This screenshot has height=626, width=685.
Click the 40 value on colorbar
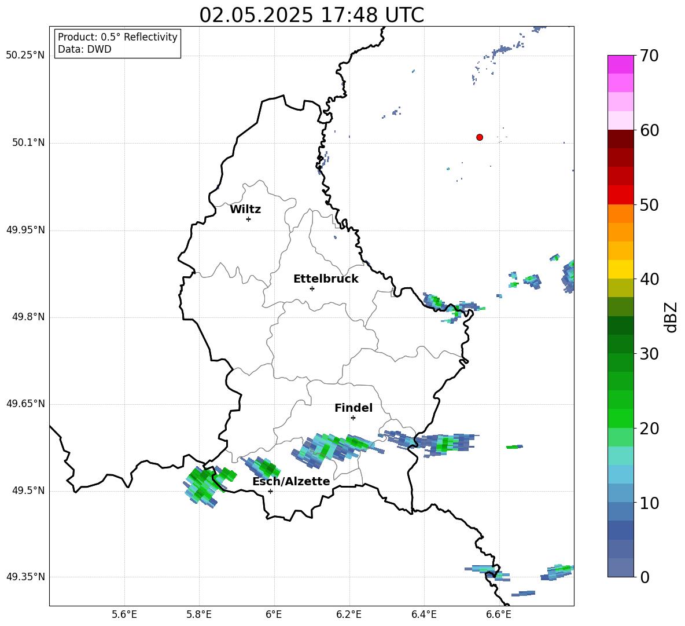click(649, 279)
